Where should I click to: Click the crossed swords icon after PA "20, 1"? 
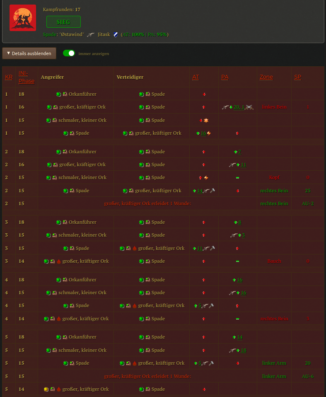[249, 107]
